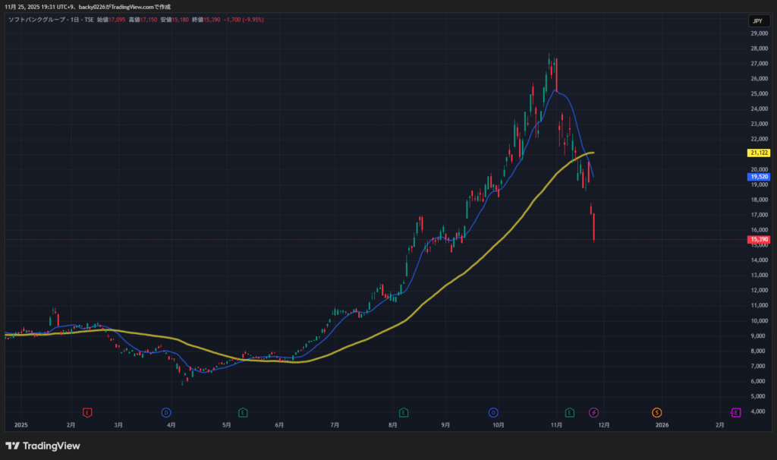Click the blue dividend marker near April
The height and width of the screenshot is (460, 777).
click(165, 412)
